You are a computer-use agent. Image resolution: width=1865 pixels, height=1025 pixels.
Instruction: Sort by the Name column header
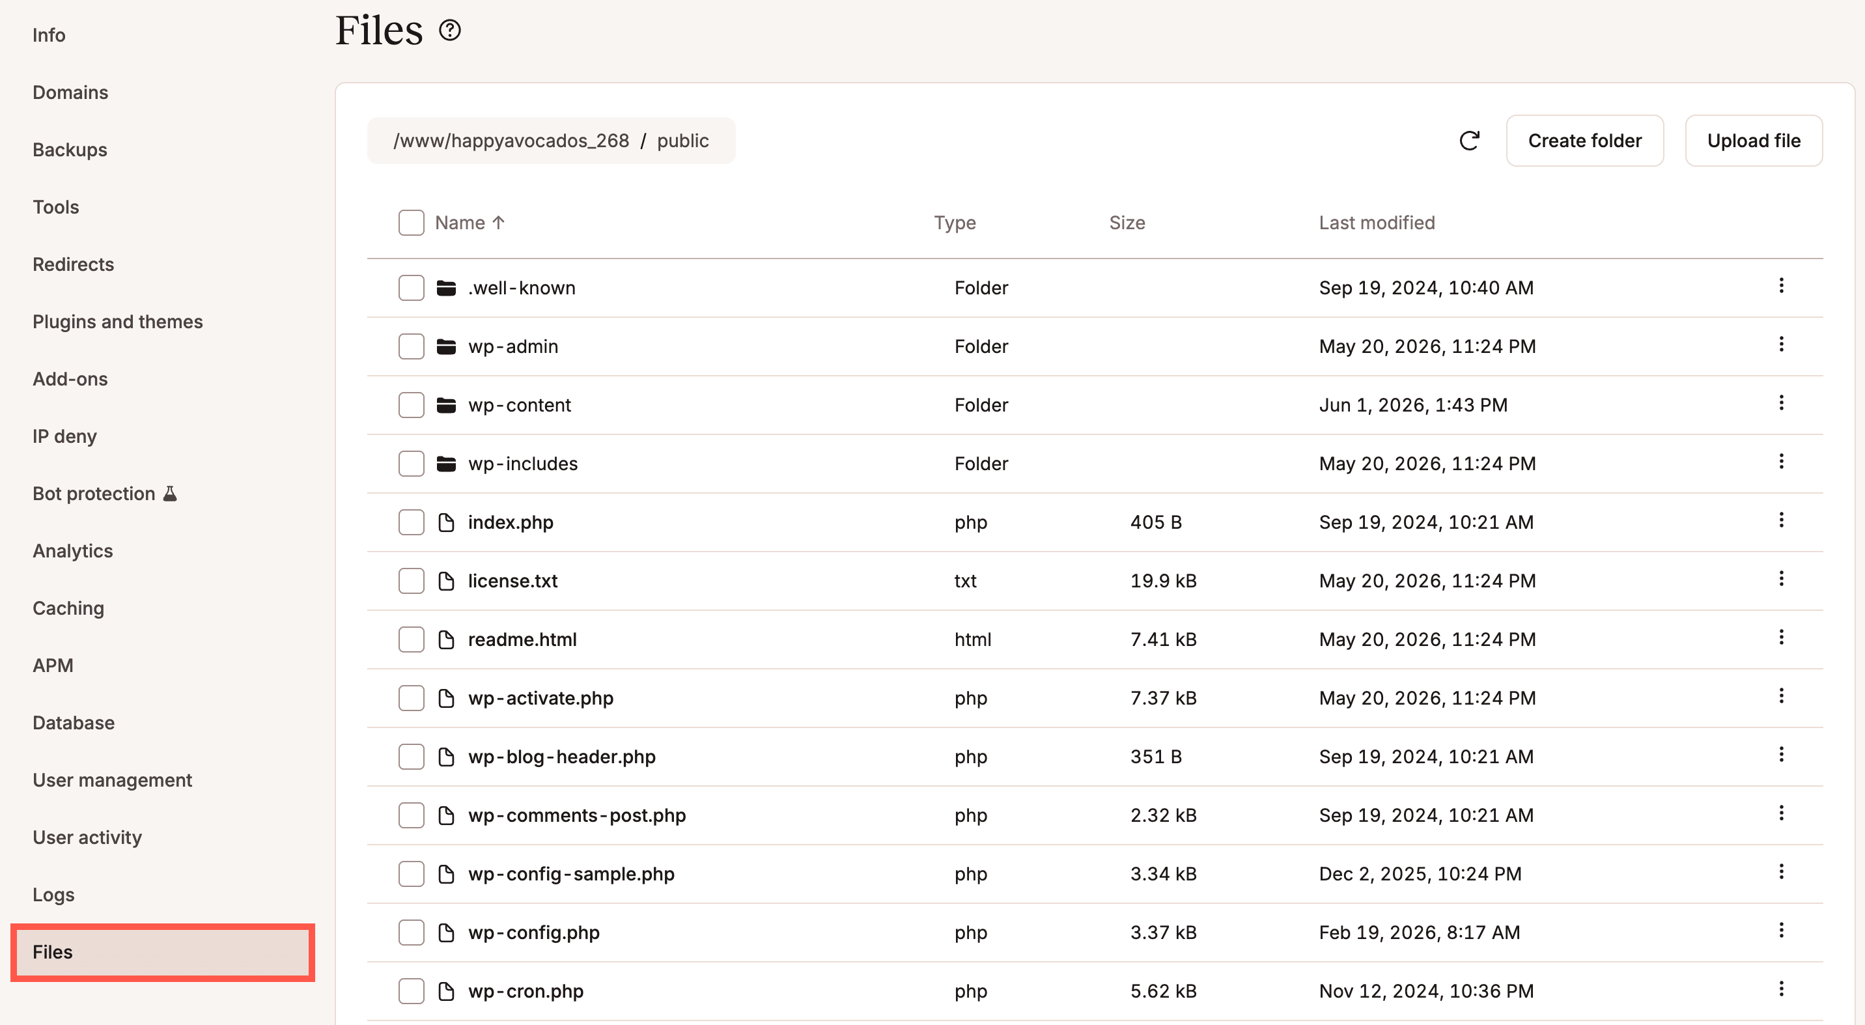click(x=470, y=223)
